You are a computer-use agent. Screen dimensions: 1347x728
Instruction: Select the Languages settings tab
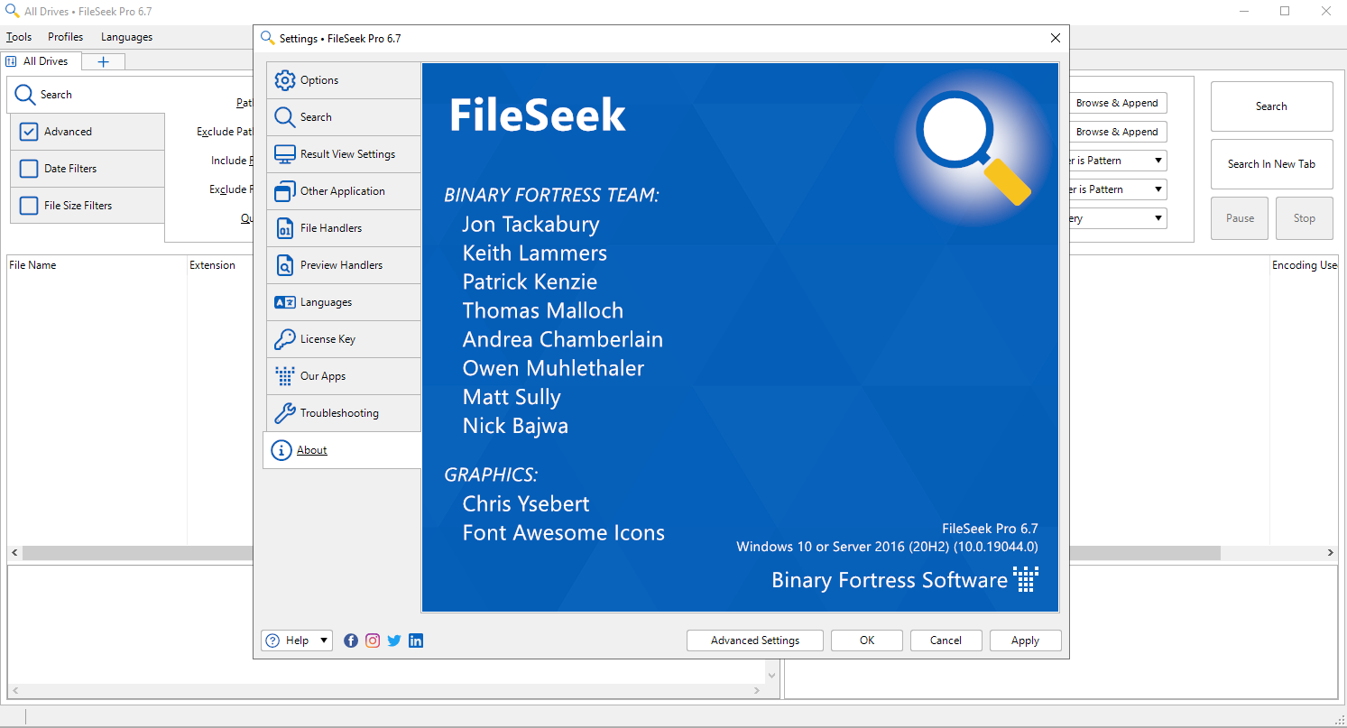(x=344, y=302)
